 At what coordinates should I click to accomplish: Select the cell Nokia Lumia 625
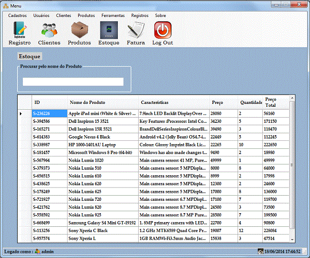pyautogui.click(x=103, y=191)
